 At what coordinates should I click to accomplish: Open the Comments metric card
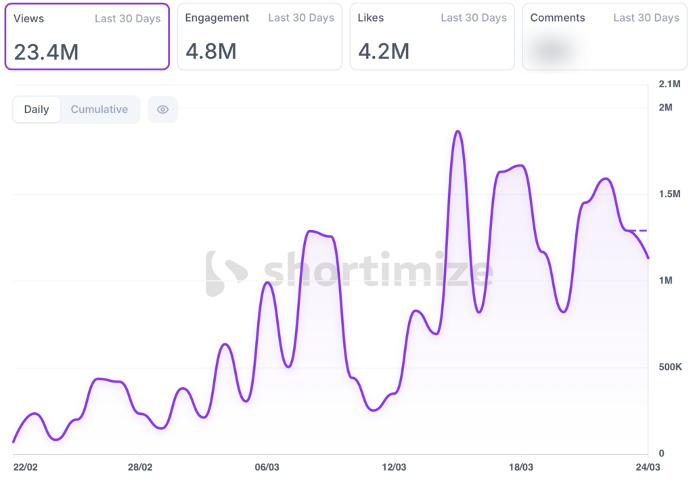pyautogui.click(x=604, y=37)
